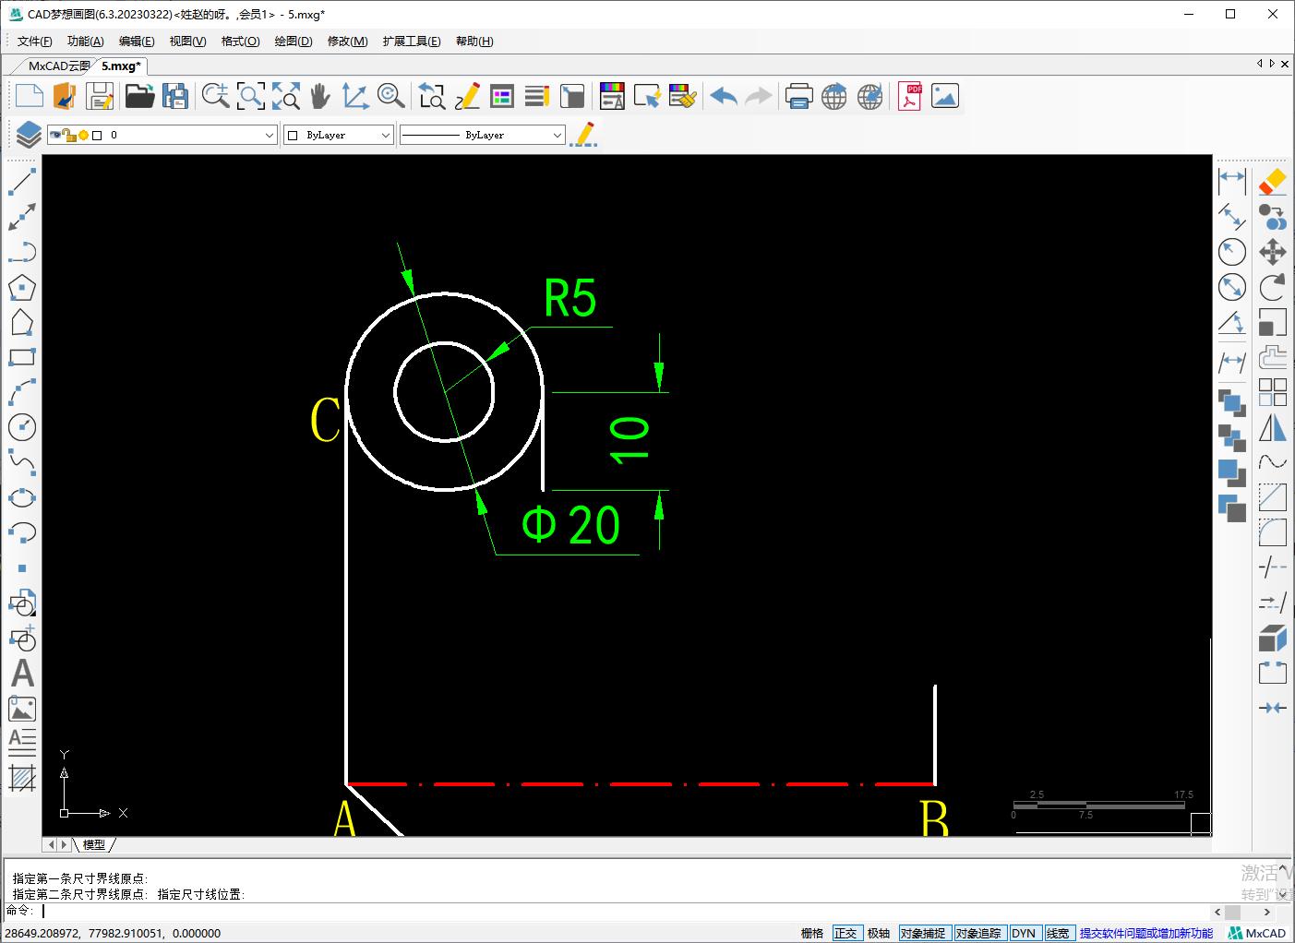The height and width of the screenshot is (943, 1295).
Task: Toggle 正交 orthogonal mode
Action: pos(846,932)
